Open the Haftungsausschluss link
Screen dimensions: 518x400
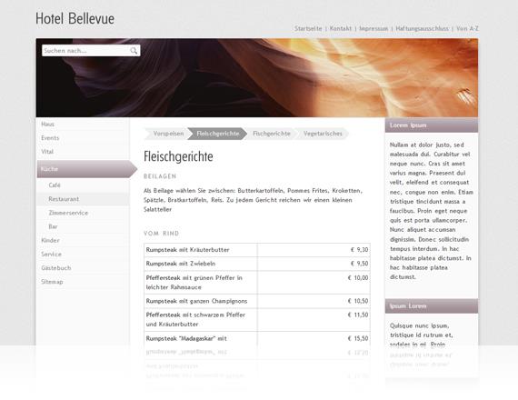click(423, 28)
